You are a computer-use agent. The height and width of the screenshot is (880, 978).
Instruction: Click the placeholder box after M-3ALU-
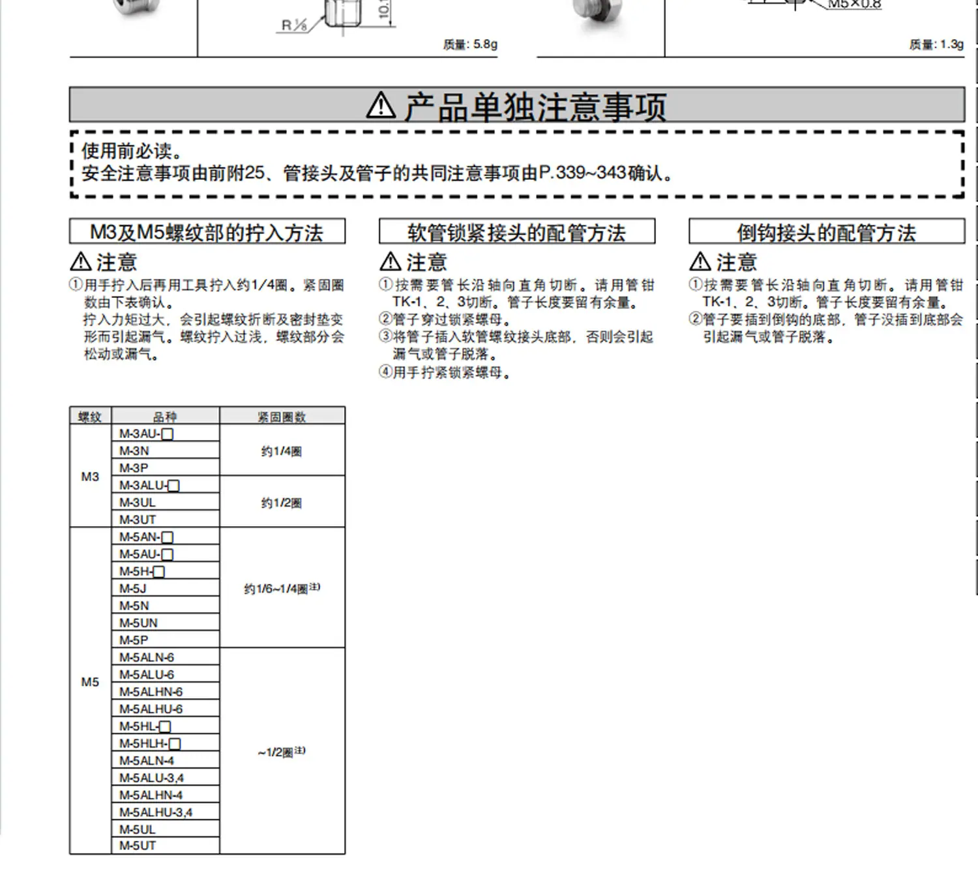173,486
